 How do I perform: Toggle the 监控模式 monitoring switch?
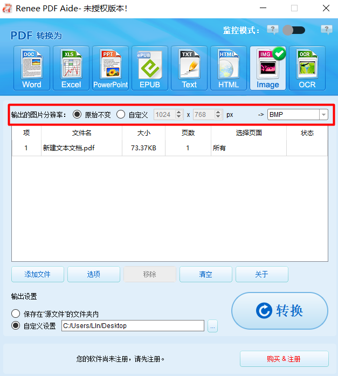point(294,30)
